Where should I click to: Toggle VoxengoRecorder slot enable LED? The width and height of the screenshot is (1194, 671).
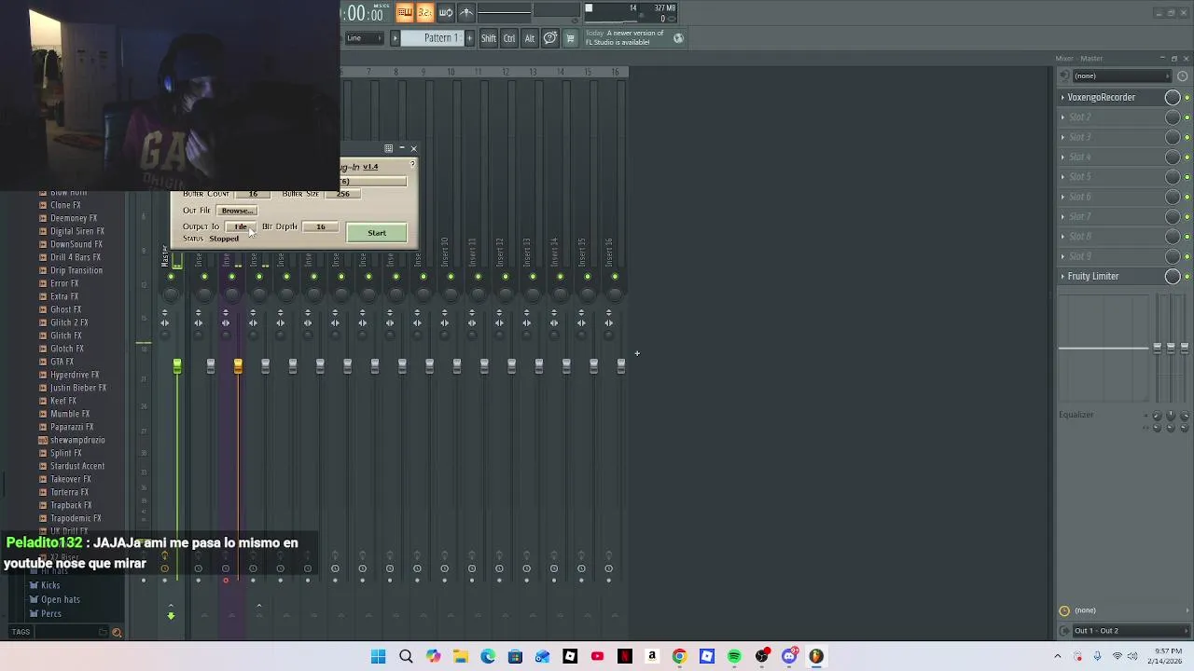click(1187, 98)
